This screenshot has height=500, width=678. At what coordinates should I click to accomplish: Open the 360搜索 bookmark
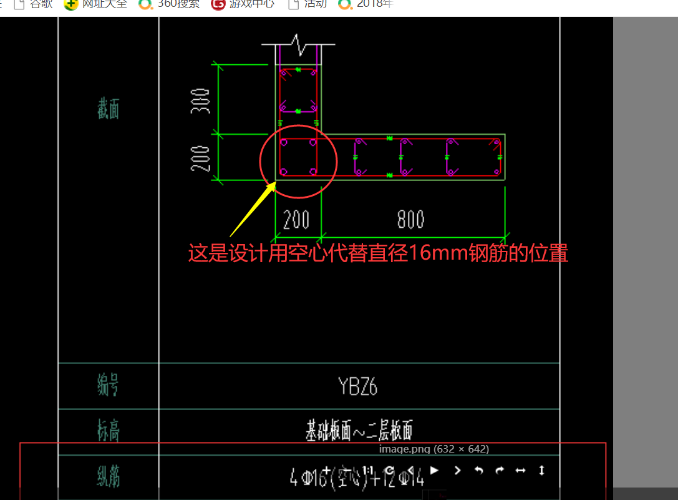[x=169, y=4]
